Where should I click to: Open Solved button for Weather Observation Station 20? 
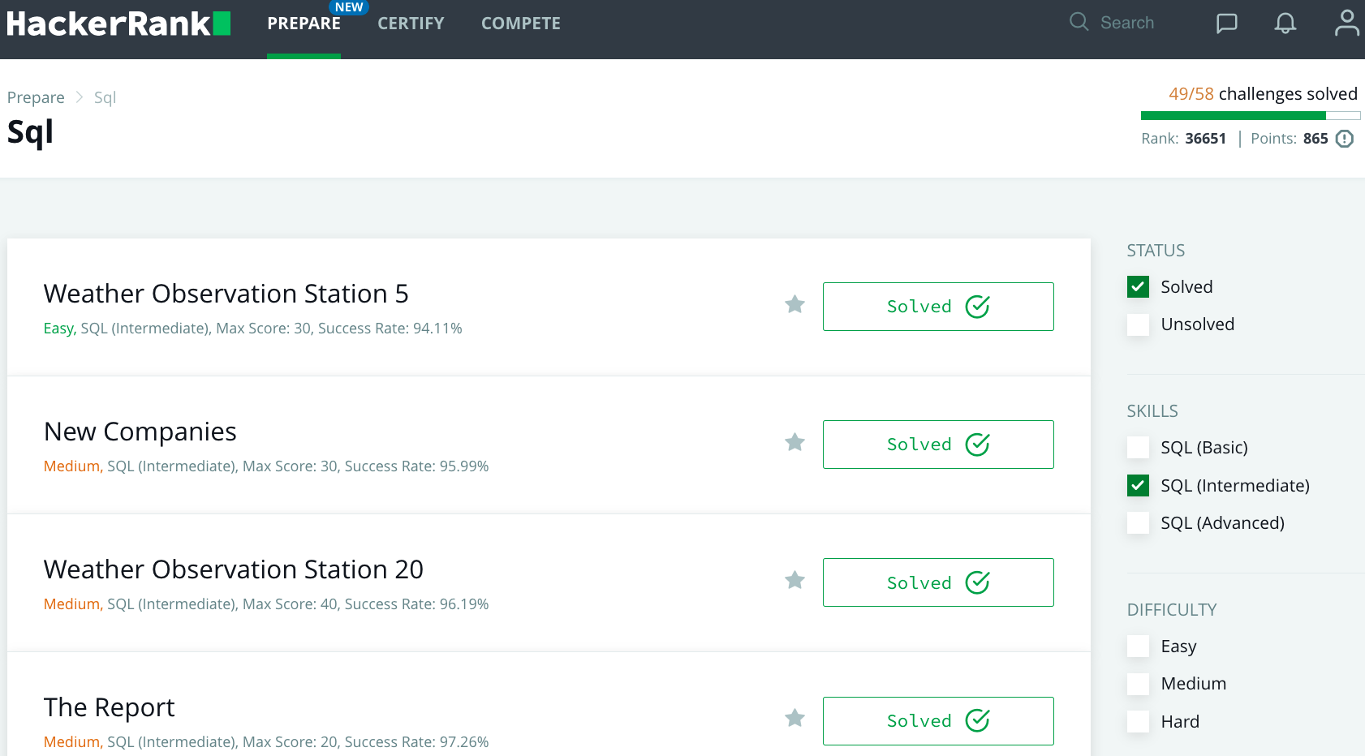pyautogui.click(x=938, y=582)
